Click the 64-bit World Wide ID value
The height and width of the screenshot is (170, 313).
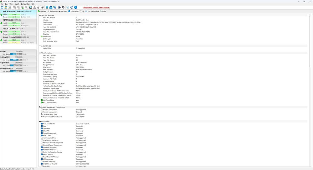point(82,164)
